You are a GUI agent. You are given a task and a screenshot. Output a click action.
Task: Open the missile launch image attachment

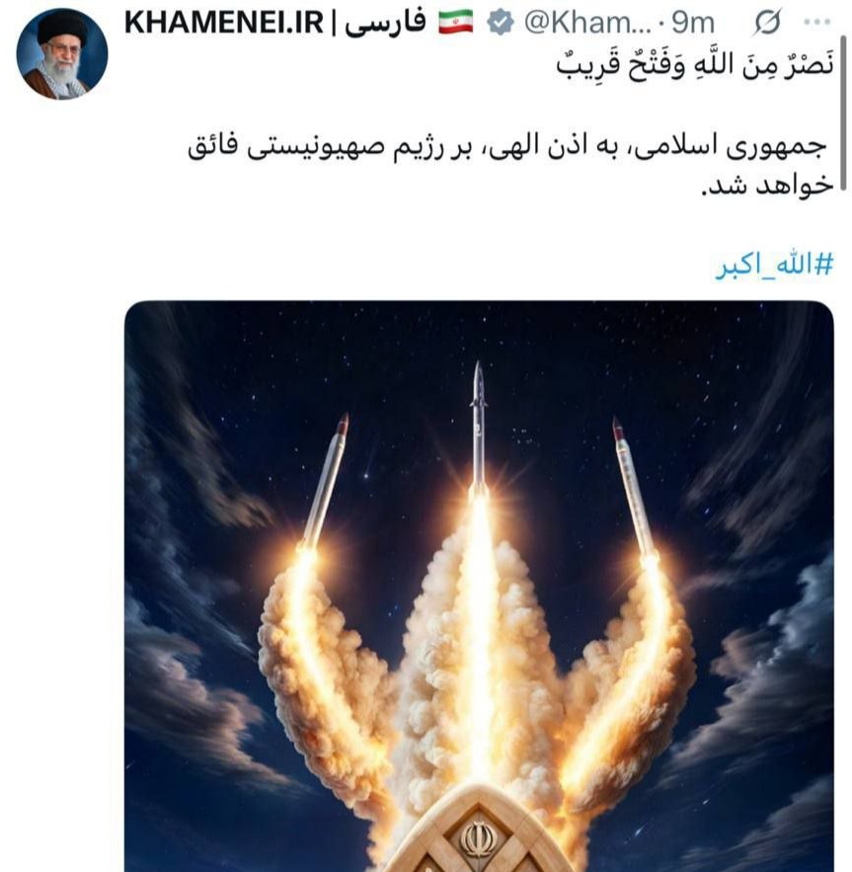click(x=479, y=587)
